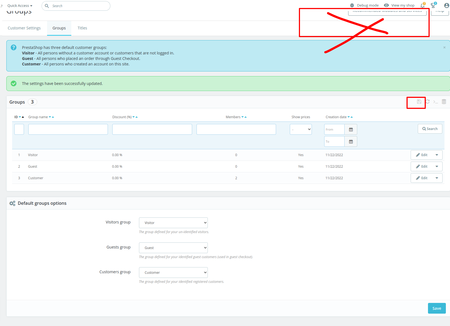Click the gear icon beside Default groups options
This screenshot has width=450, height=326.
tap(12, 203)
